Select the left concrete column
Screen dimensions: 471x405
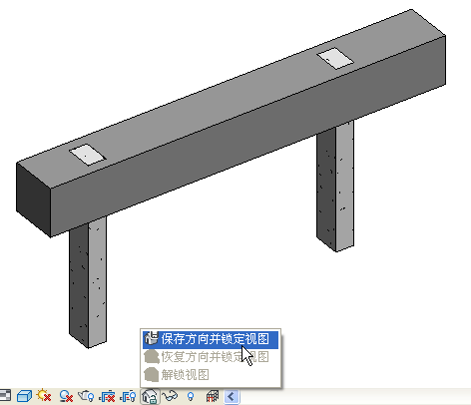coord(88,282)
